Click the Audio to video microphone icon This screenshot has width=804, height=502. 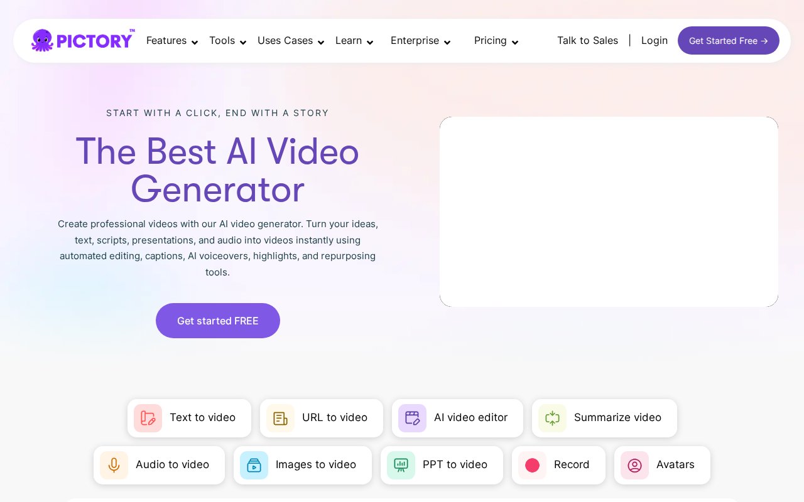pos(114,465)
